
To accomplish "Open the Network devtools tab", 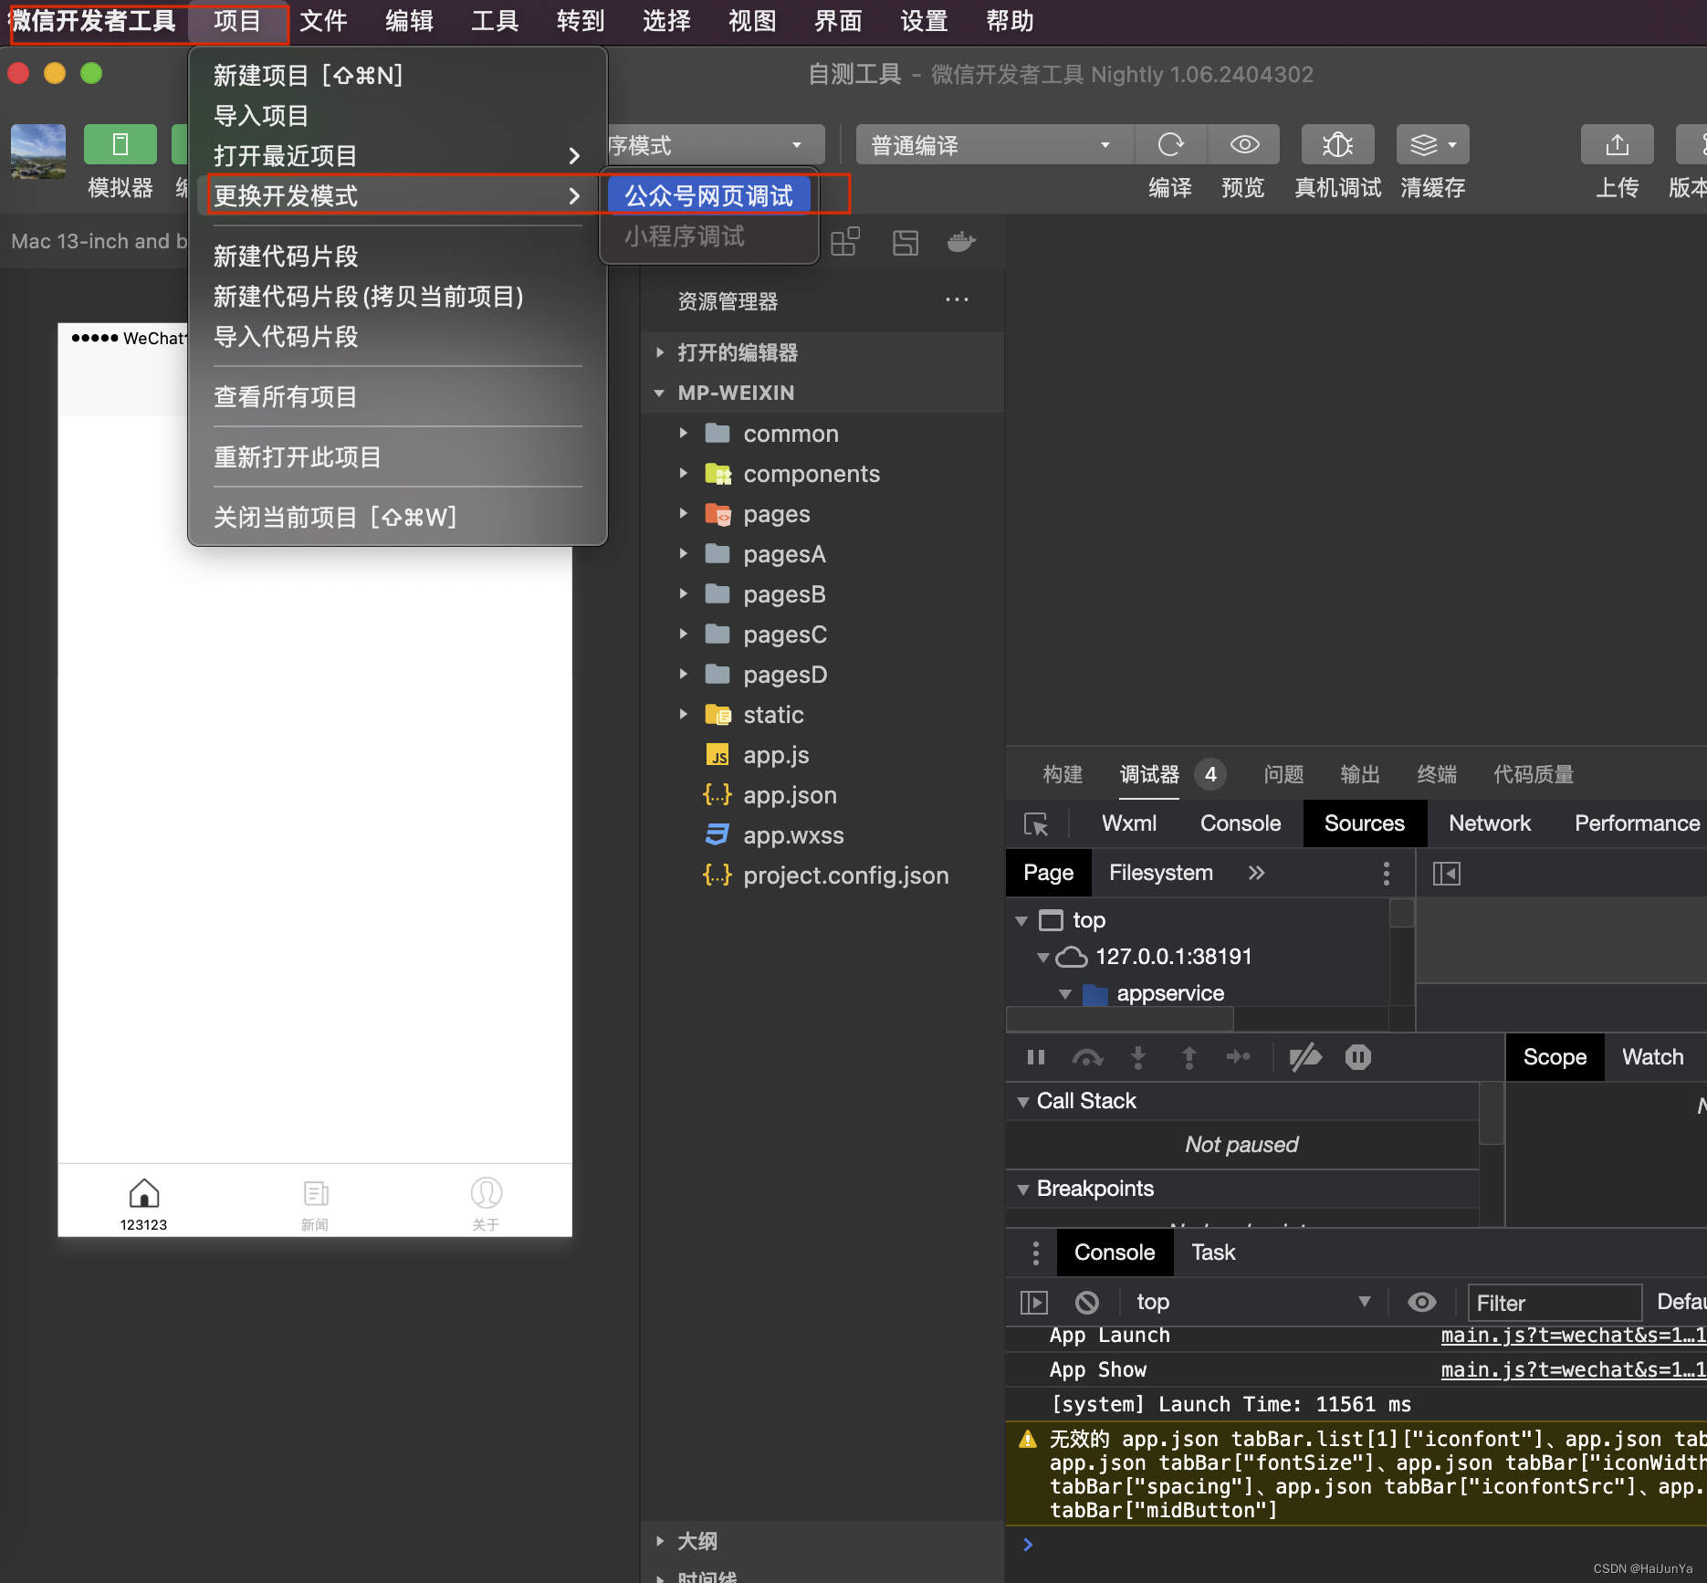I will pyautogui.click(x=1490, y=823).
